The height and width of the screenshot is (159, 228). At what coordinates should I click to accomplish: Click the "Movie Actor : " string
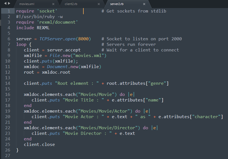point(83,117)
